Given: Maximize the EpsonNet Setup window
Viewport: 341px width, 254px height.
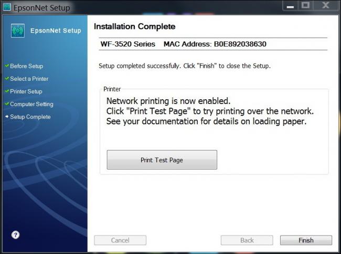Looking at the screenshot, I should point(305,5).
